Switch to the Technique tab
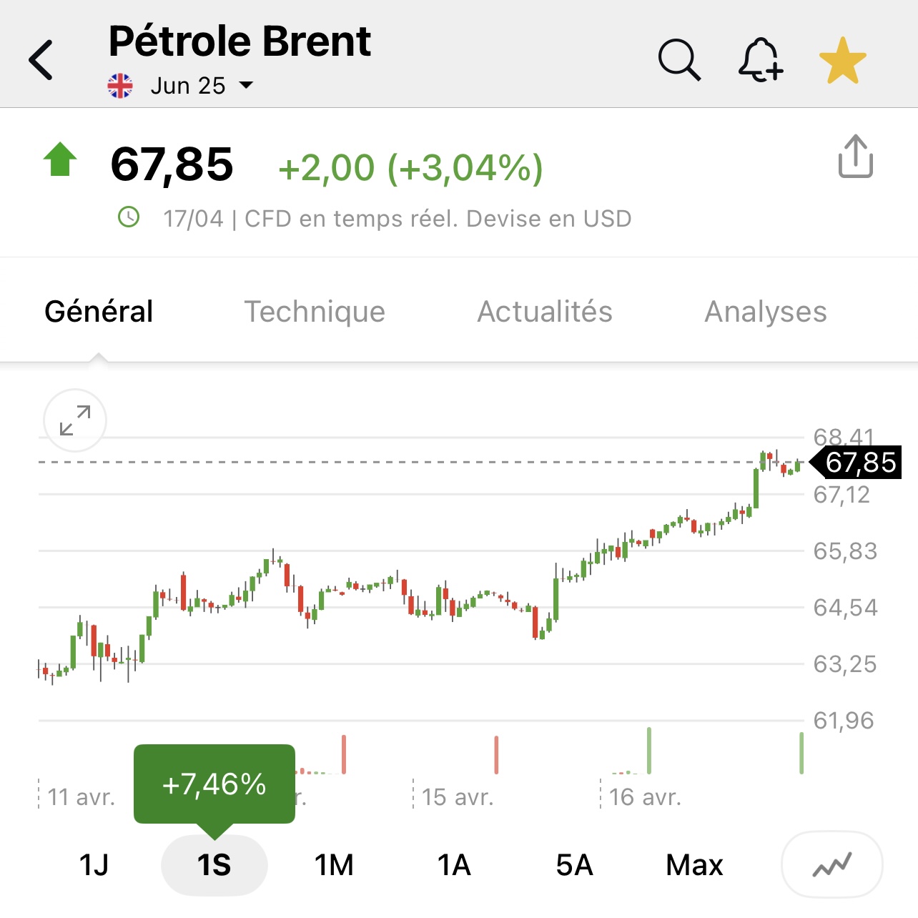The width and height of the screenshot is (918, 918). pyautogui.click(x=315, y=312)
